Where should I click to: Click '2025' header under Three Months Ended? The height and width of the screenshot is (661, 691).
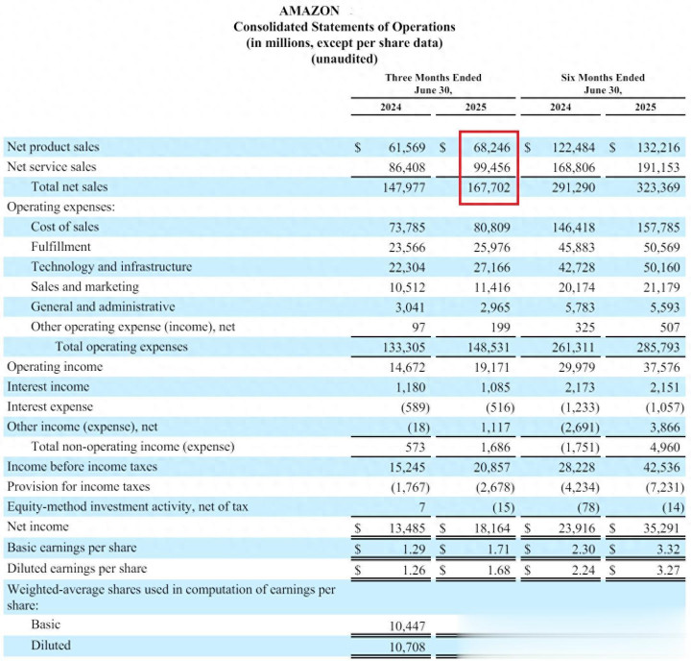click(475, 108)
